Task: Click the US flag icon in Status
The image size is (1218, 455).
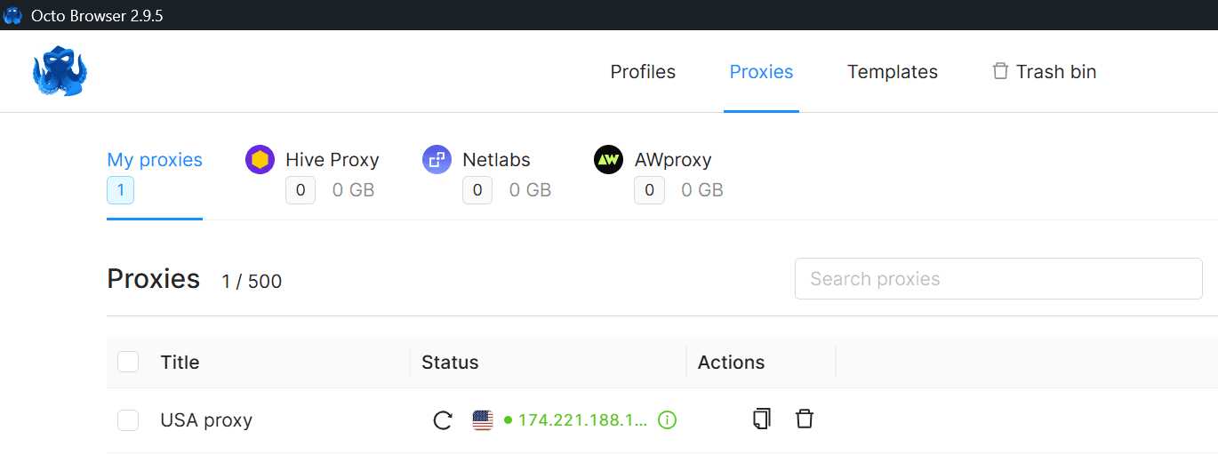Action: coord(483,420)
